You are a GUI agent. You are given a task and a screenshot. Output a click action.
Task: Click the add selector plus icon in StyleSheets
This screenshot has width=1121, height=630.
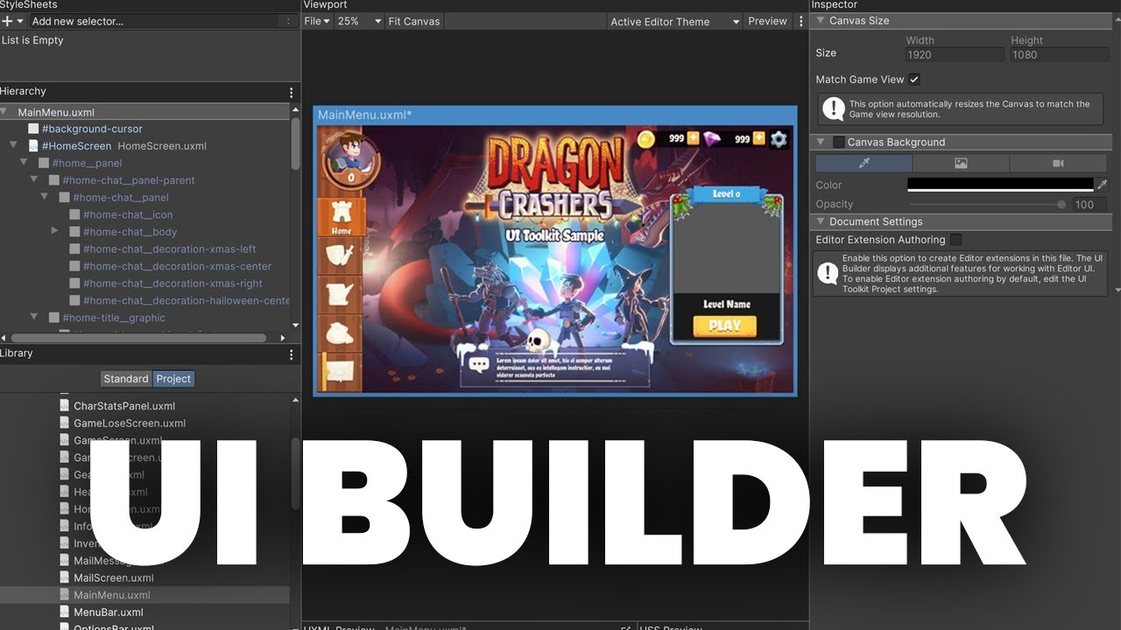[8, 21]
